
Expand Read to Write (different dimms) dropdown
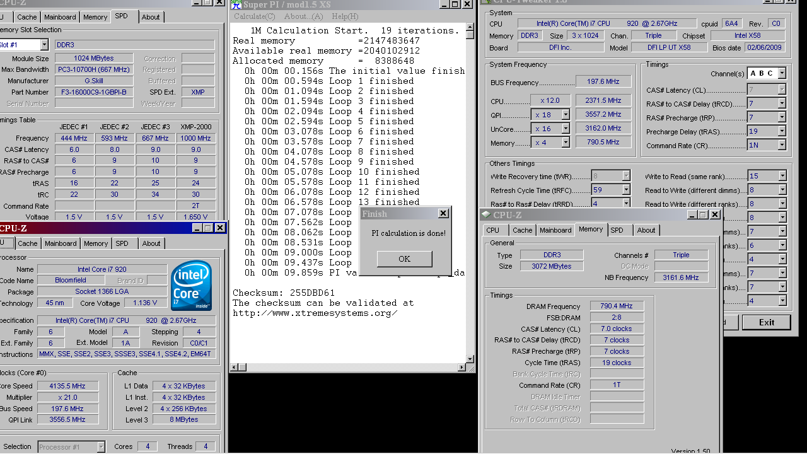pos(782,190)
